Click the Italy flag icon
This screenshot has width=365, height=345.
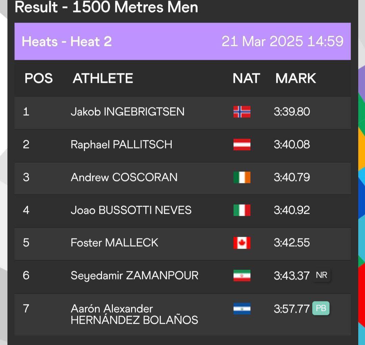click(242, 210)
